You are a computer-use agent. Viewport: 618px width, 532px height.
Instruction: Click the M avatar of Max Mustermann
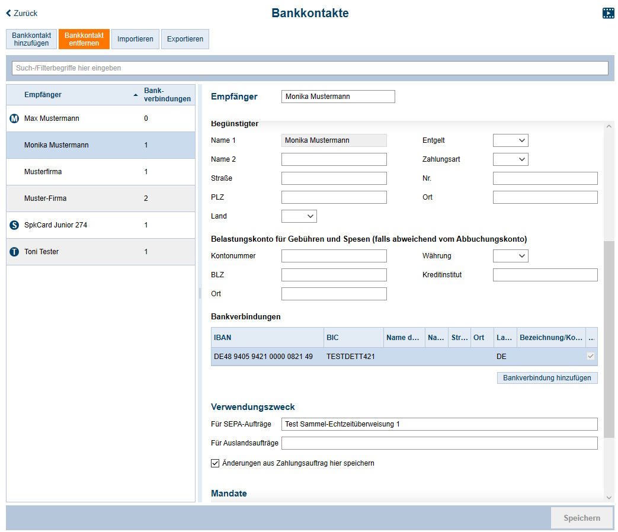(x=14, y=118)
